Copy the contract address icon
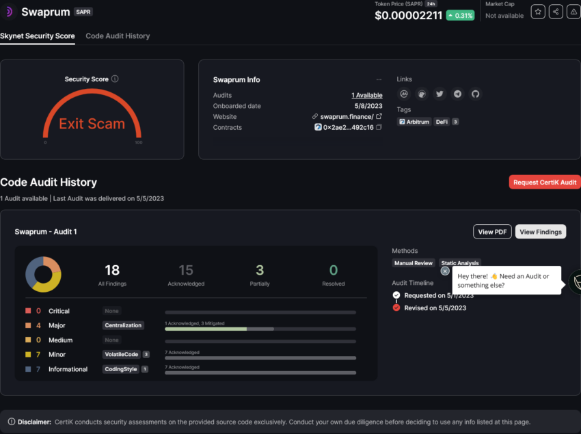The image size is (581, 434). (x=379, y=127)
